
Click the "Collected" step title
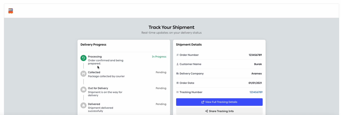94,72
